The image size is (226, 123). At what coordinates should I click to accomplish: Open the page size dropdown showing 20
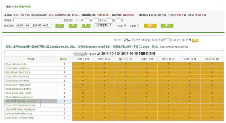pos(128,40)
